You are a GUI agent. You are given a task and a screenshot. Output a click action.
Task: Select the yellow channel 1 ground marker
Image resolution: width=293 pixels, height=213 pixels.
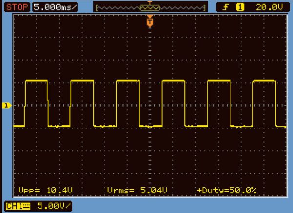coord(7,106)
